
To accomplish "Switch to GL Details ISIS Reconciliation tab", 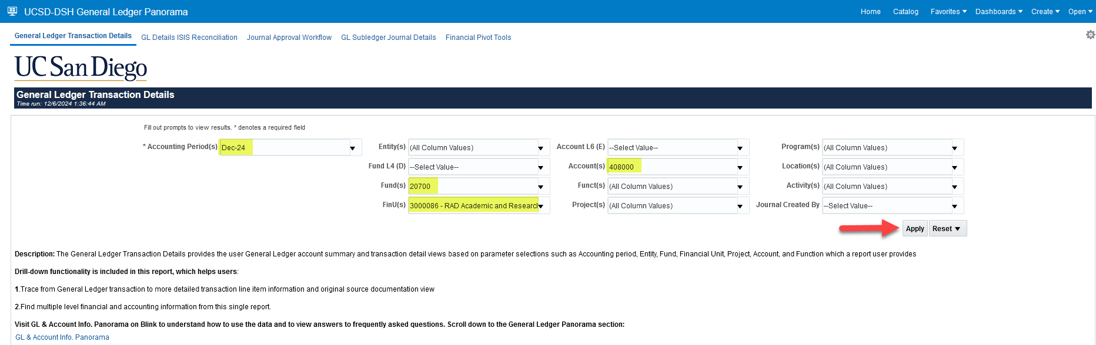I will tap(189, 38).
